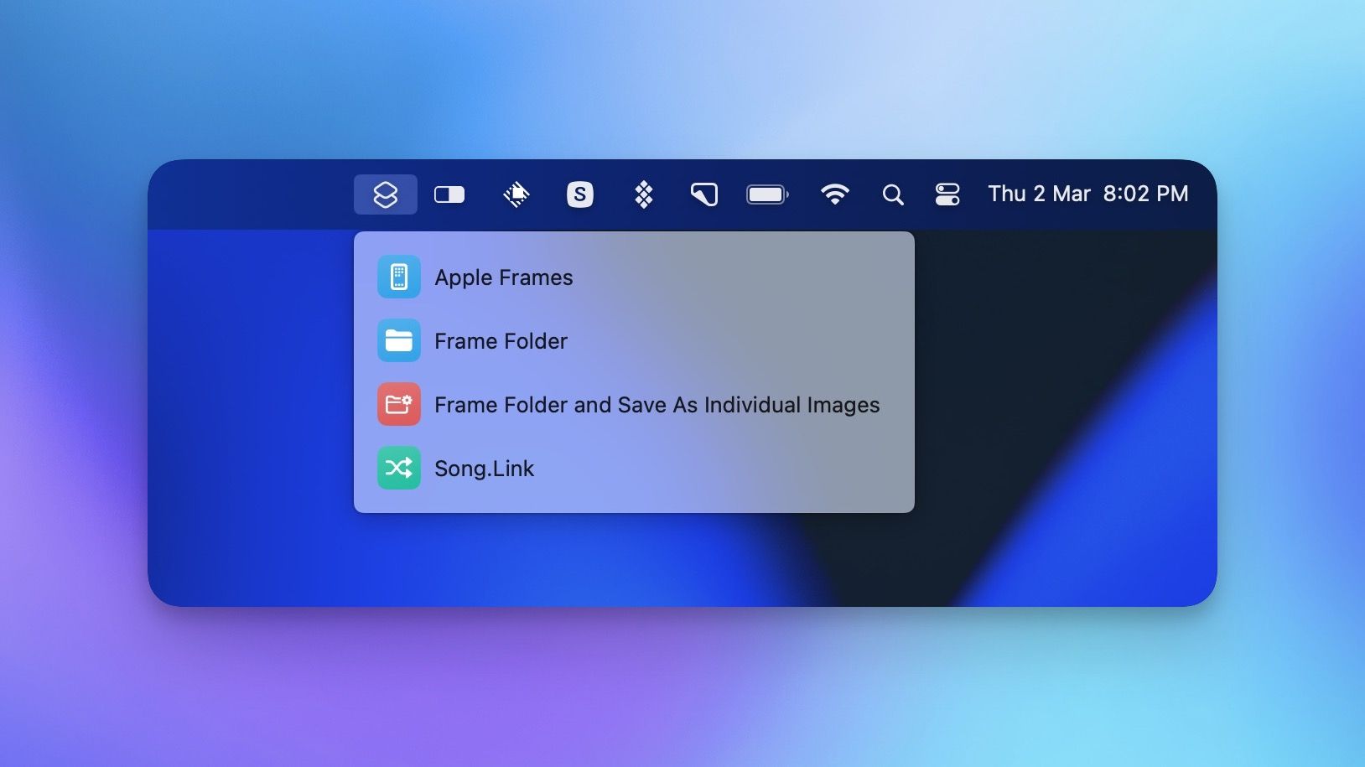Screen dimensions: 1365x767
Task: Click the blue folder icon beside Frame Folder
Action: click(x=398, y=341)
